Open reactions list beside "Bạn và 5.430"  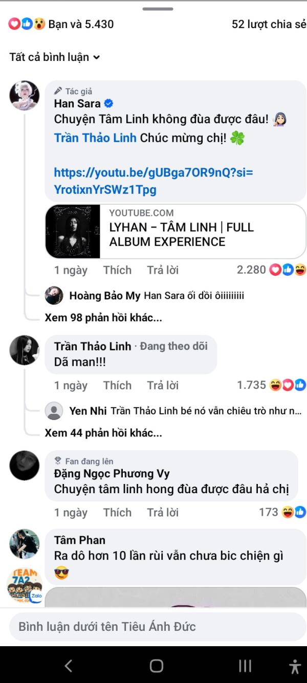point(27,24)
